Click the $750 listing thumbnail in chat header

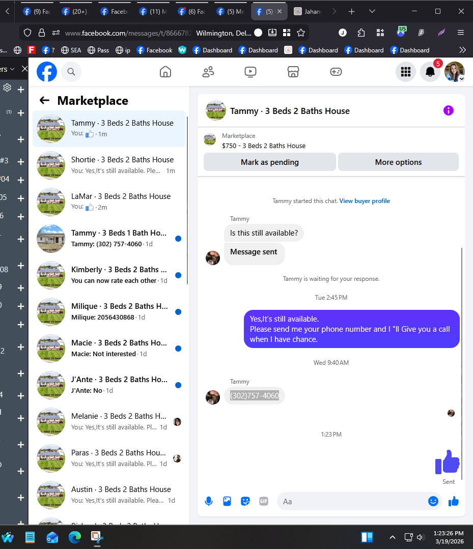pos(210,139)
